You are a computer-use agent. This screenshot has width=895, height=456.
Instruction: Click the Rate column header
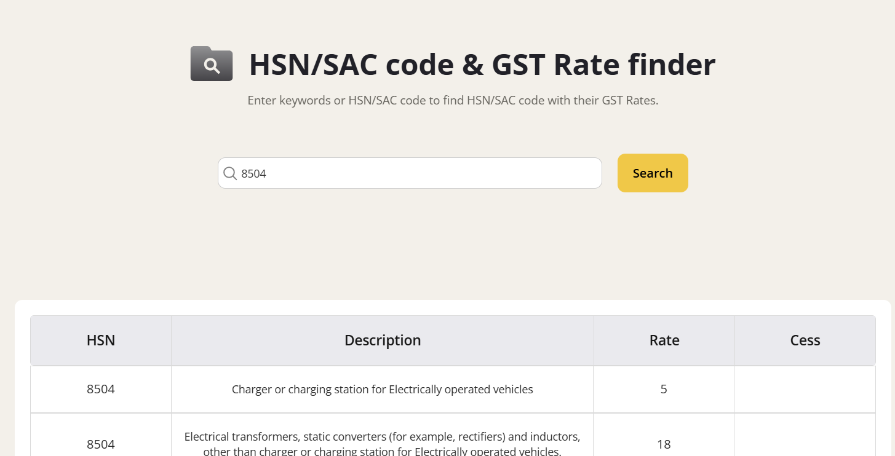pyautogui.click(x=664, y=340)
